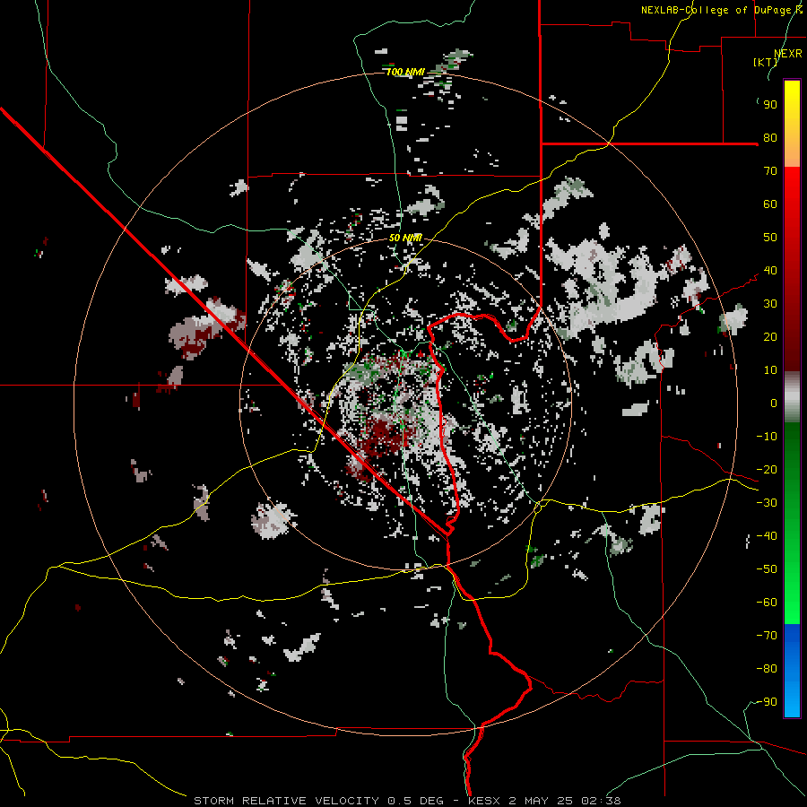Click the 40 value on the velocity scale
807x807 pixels.
770,271
